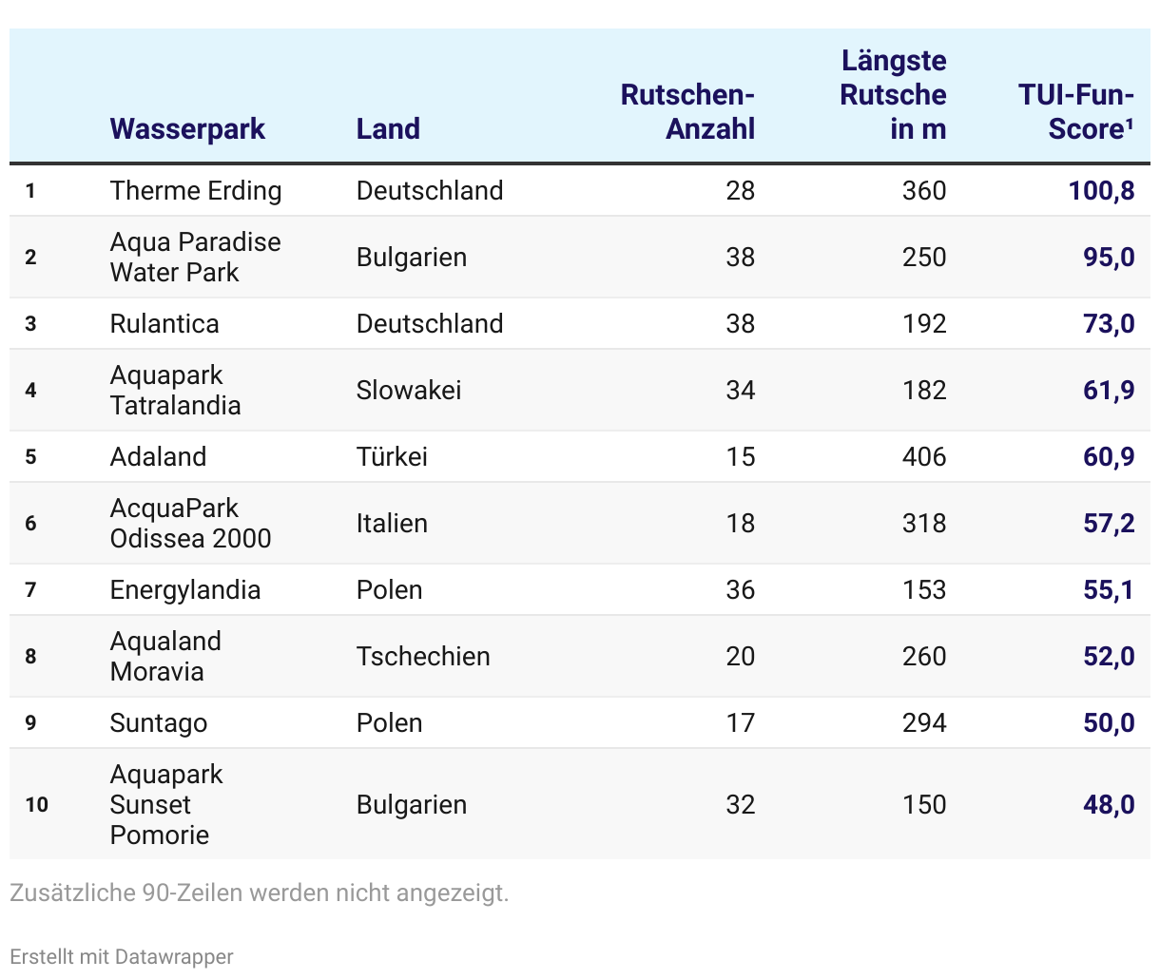Select Aquapark Sunset Pomorie entry

point(166,804)
